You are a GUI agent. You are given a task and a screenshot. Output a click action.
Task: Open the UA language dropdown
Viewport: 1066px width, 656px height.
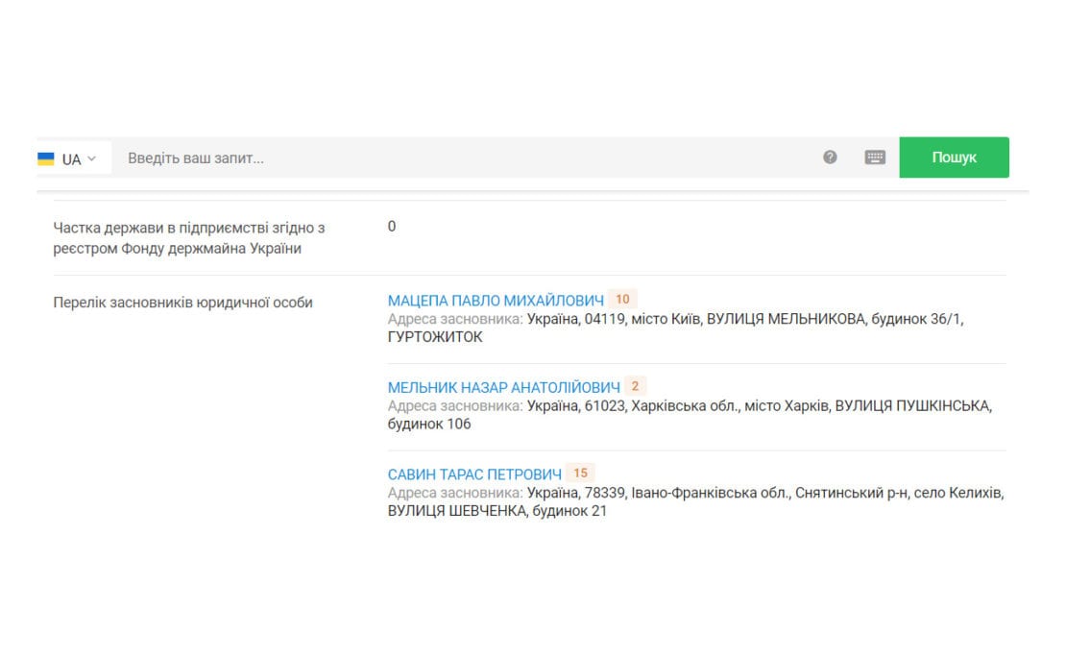click(73, 158)
